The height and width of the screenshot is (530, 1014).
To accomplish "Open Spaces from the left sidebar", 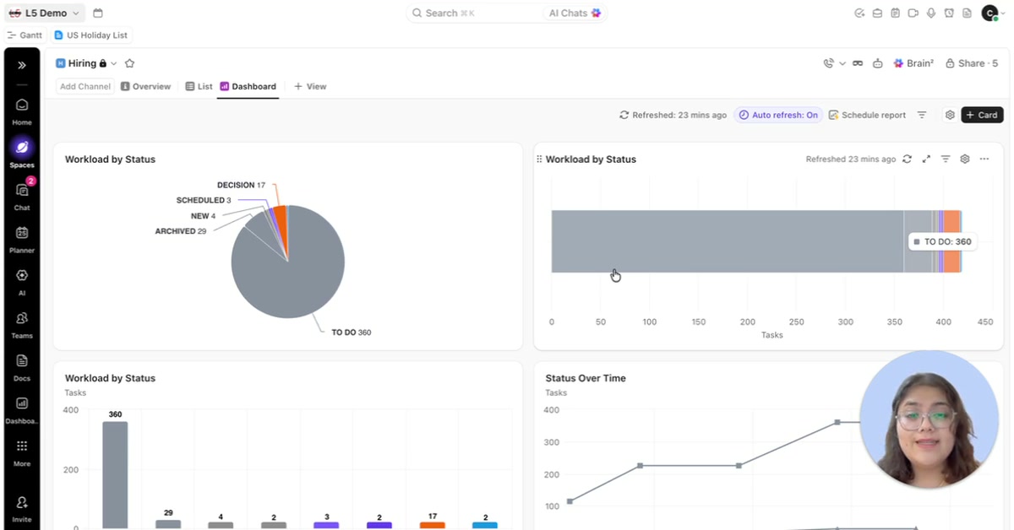I will pos(22,153).
